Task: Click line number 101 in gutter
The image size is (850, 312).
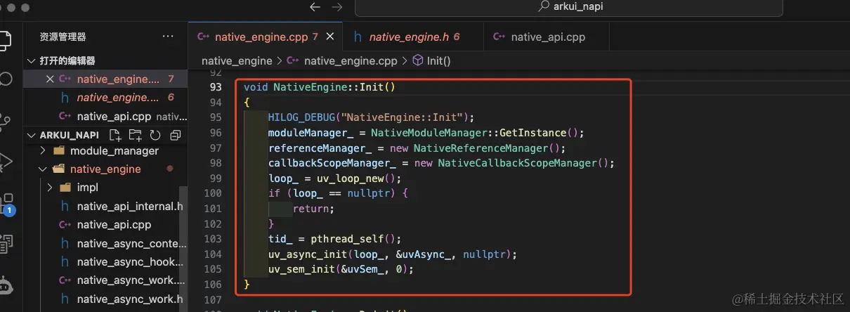Action: (x=214, y=209)
